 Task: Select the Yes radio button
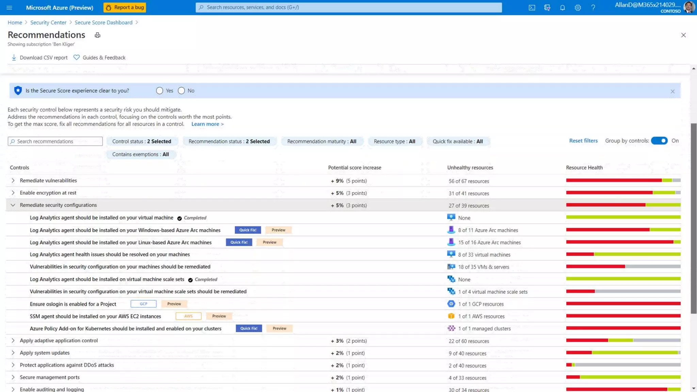click(159, 91)
